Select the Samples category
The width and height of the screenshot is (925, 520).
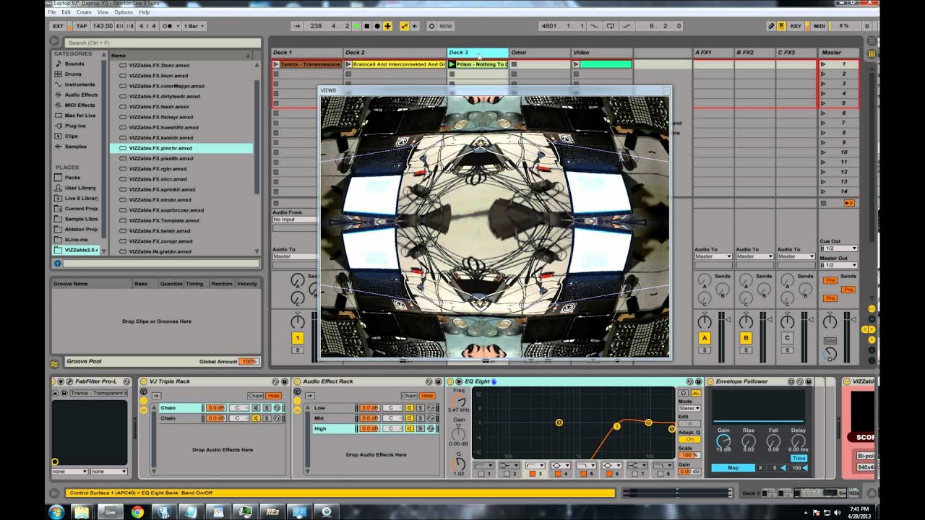[x=76, y=147]
